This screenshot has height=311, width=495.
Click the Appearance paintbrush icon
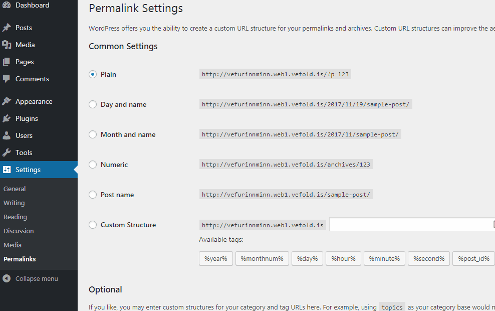click(x=6, y=101)
